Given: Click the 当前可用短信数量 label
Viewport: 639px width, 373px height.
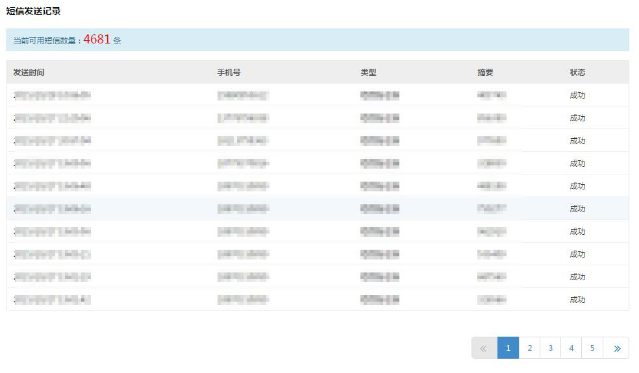Looking at the screenshot, I should click(x=47, y=40).
